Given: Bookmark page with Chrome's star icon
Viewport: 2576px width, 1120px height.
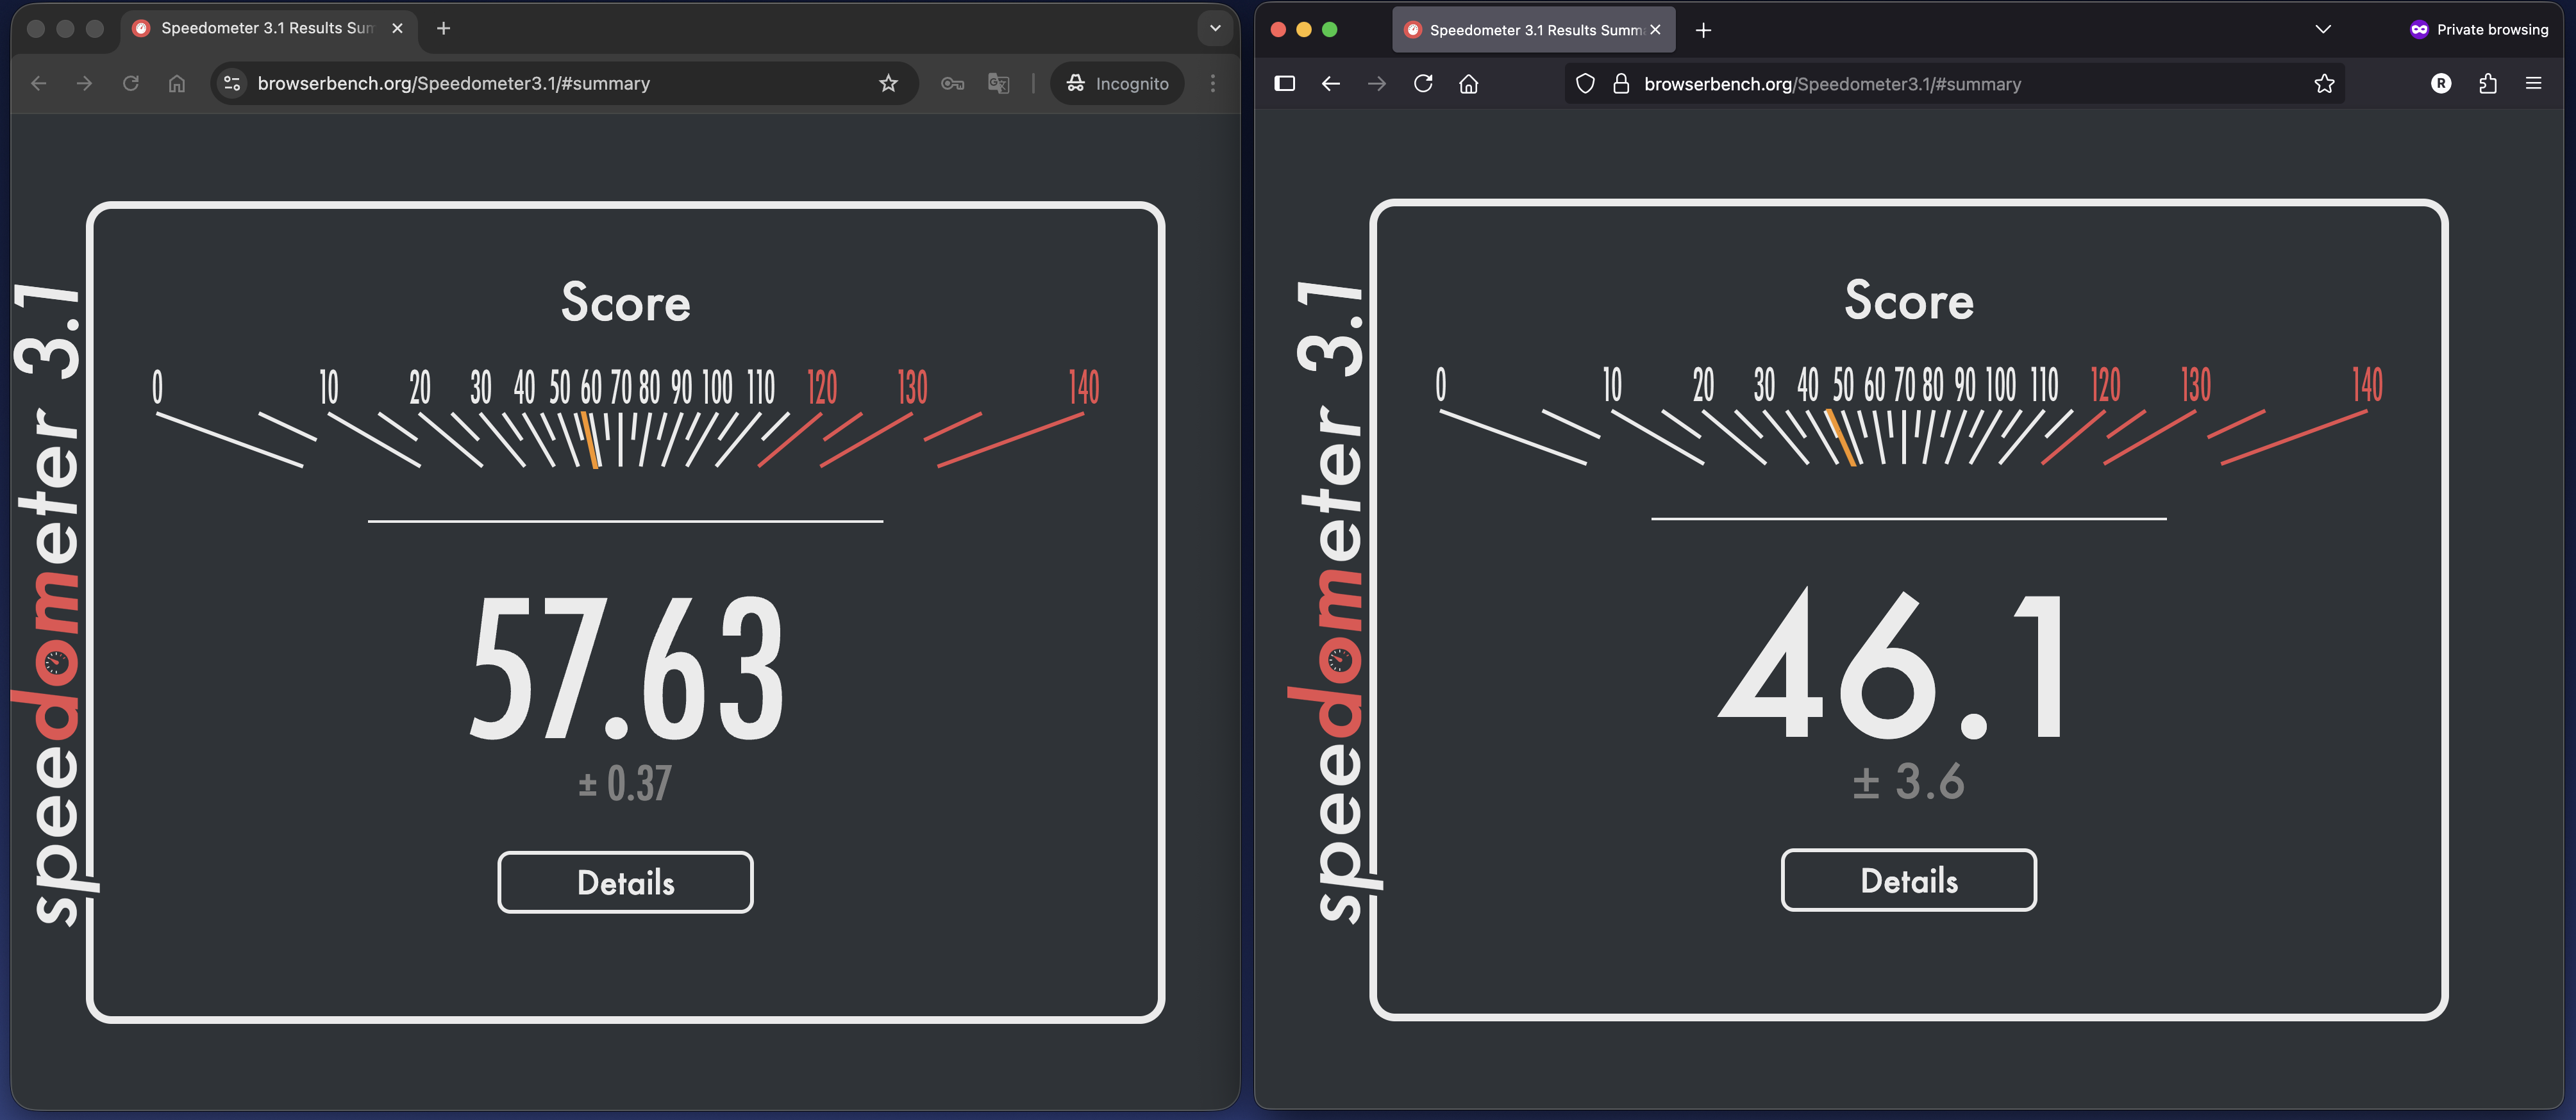Looking at the screenshot, I should pyautogui.click(x=888, y=84).
